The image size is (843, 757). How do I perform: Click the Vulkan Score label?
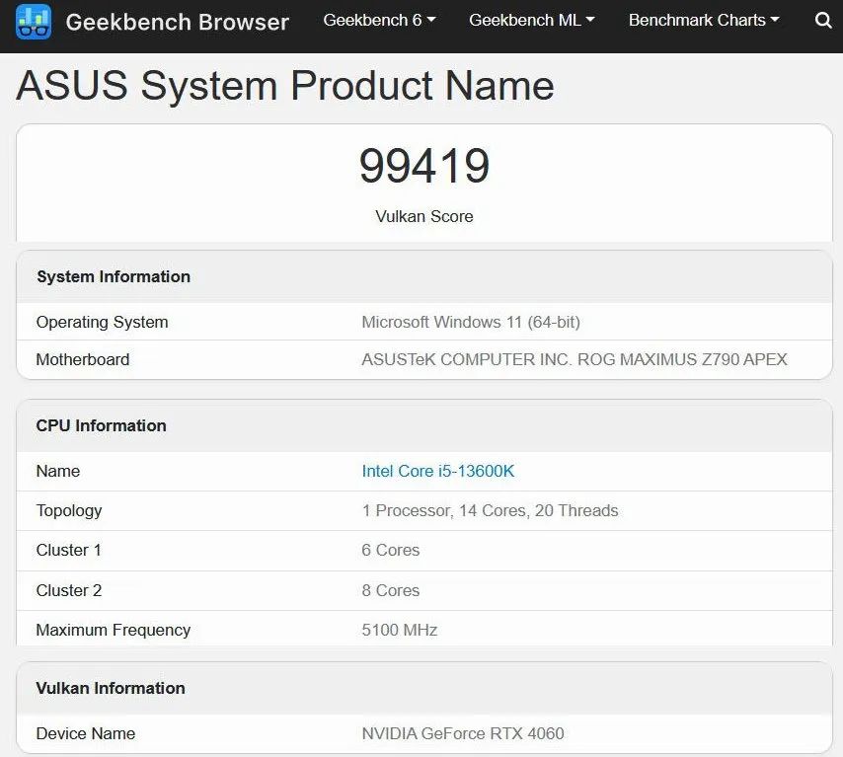coord(423,216)
